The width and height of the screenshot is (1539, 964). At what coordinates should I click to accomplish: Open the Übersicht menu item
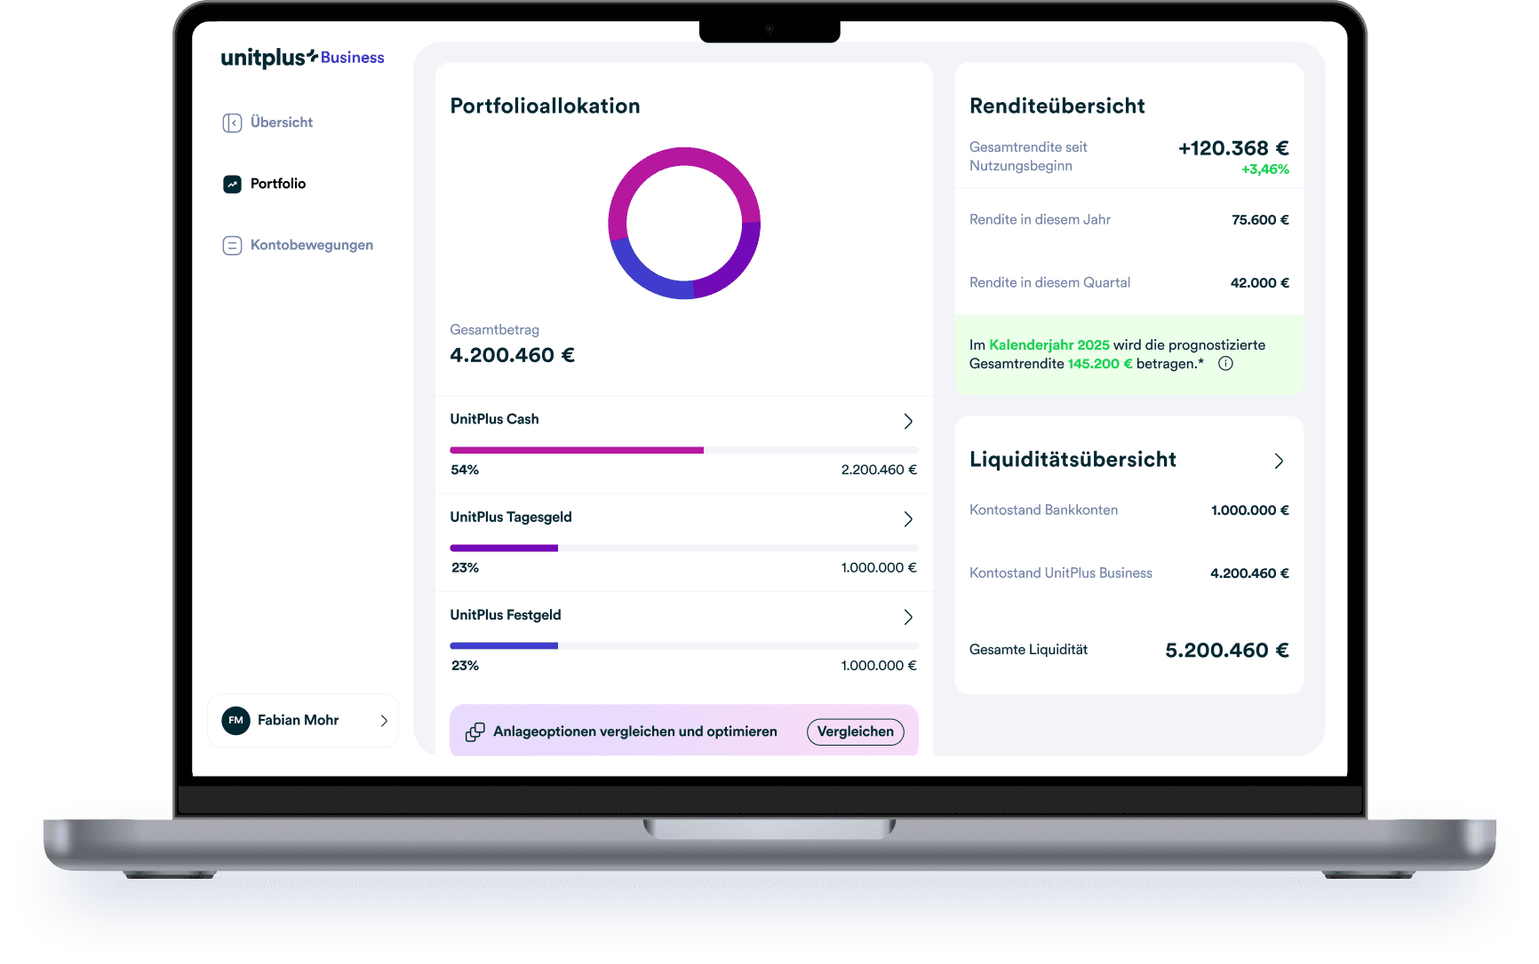(x=267, y=122)
